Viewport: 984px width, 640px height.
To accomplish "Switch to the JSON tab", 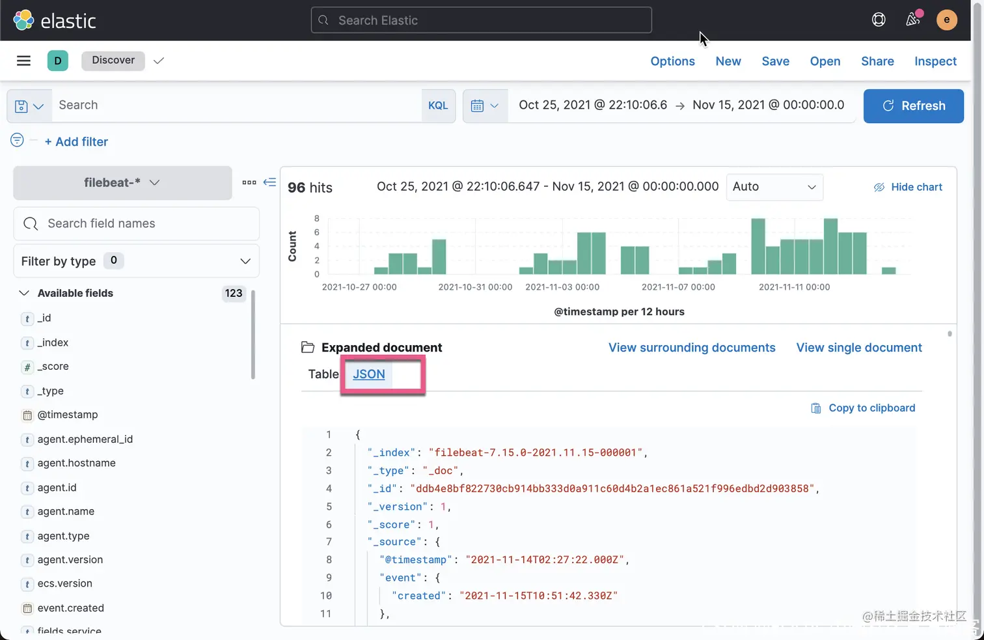I will (x=369, y=374).
